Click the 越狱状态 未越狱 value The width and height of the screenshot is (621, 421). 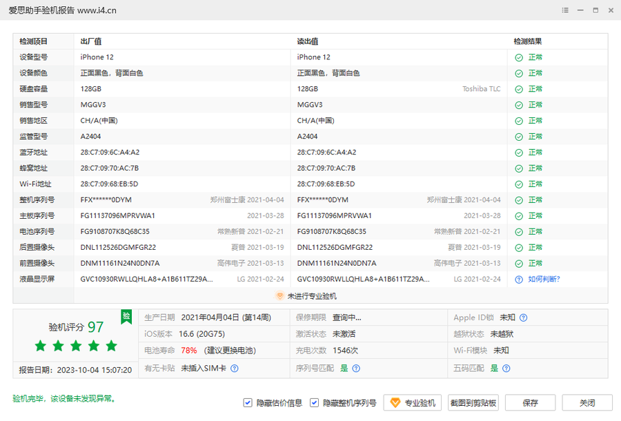point(502,334)
